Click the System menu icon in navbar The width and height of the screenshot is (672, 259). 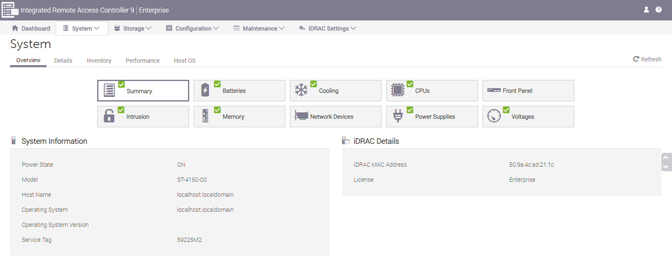tap(66, 28)
